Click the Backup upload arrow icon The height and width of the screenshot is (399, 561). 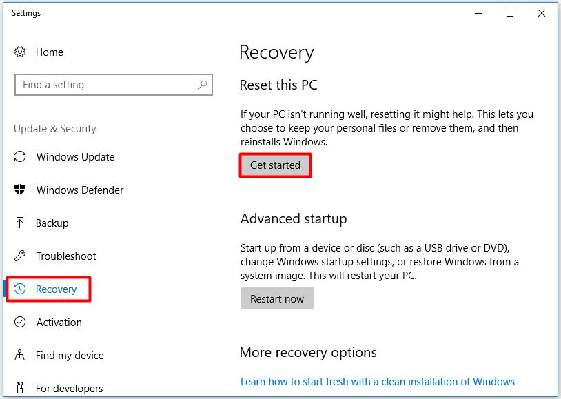pos(20,223)
